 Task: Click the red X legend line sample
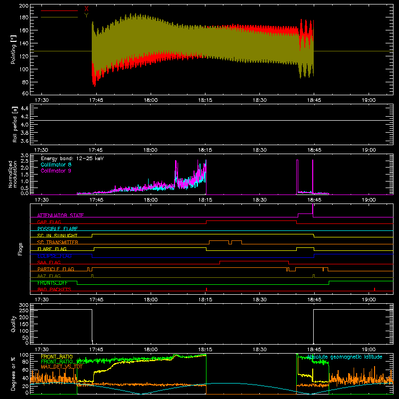pos(59,10)
